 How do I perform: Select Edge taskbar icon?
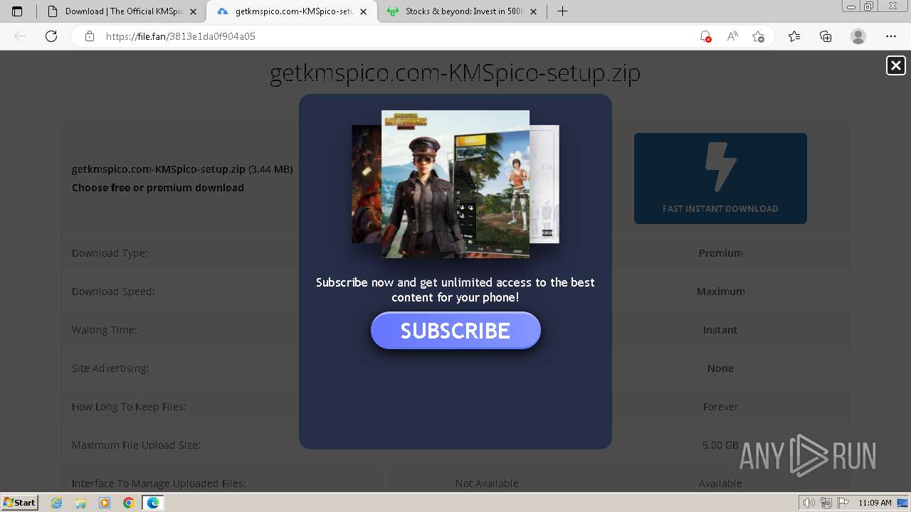point(152,503)
